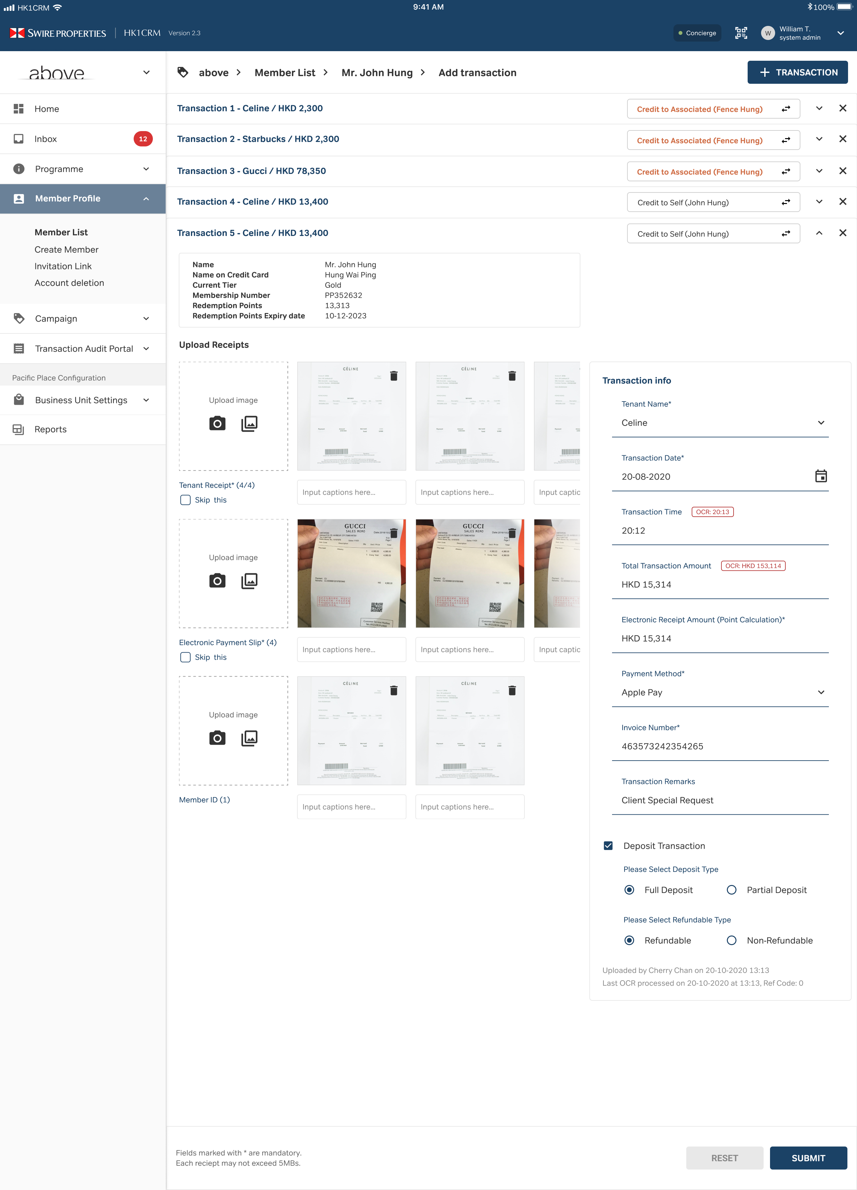This screenshot has height=1190, width=857.
Task: Open Account deletion in sidebar
Action: pos(69,283)
